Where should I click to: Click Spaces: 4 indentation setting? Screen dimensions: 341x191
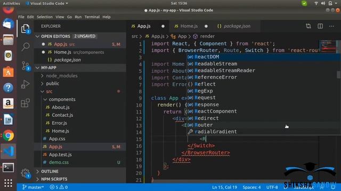(x=251, y=187)
